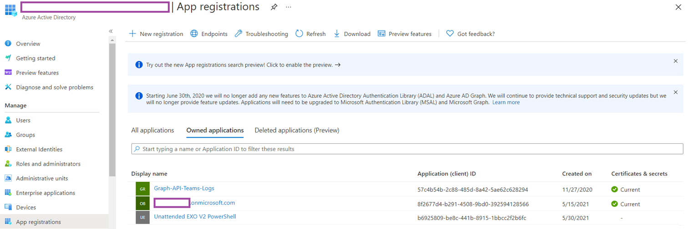
Task: Open the ellipsis more options menu
Action: coord(289,7)
